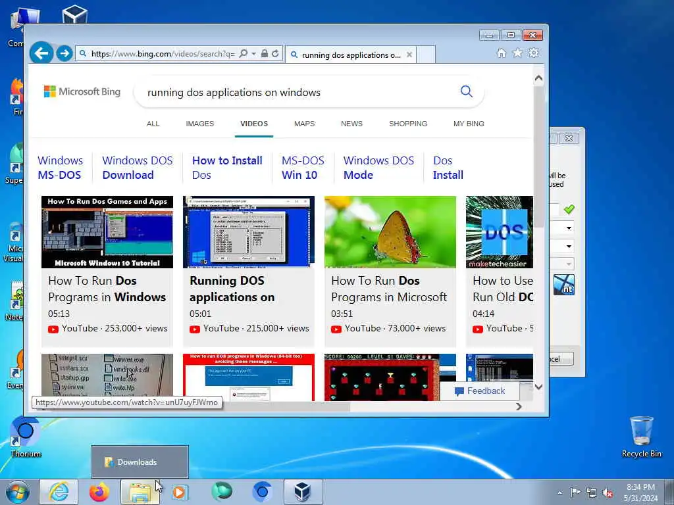674x505 pixels.
Task: Click the vertical scrollbar down arrow
Action: (538, 387)
